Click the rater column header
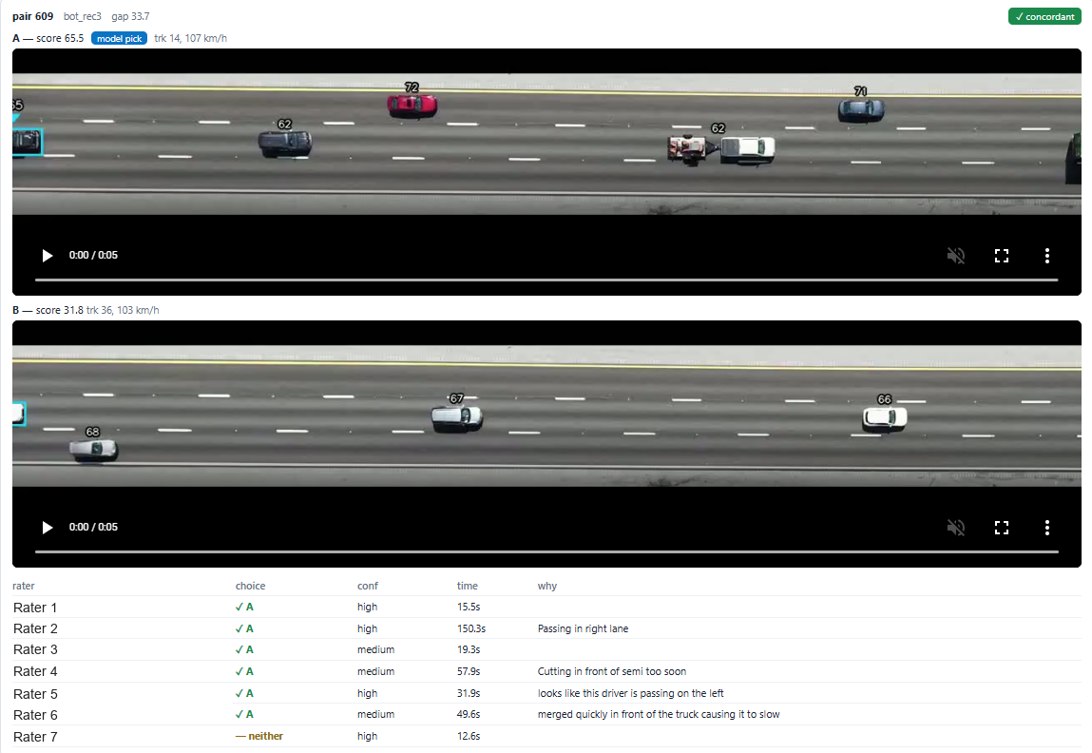This screenshot has height=753, width=1092. pyautogui.click(x=23, y=586)
